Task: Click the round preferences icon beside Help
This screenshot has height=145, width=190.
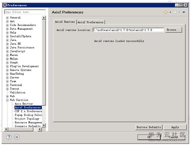Action: pos(17,137)
